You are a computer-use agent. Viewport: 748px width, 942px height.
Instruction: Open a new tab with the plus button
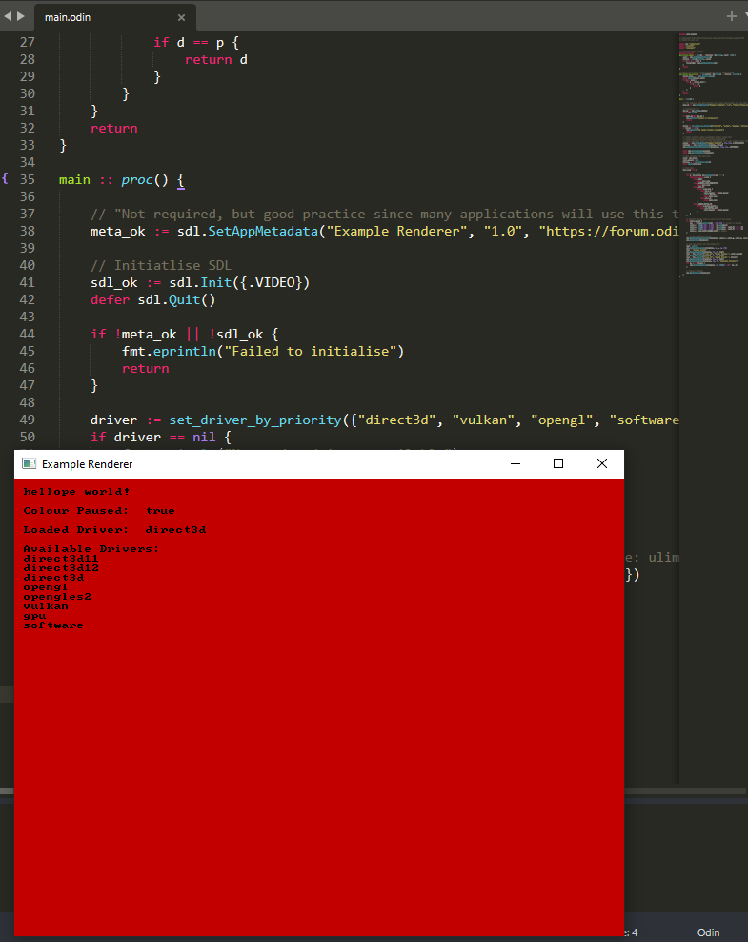[732, 16]
